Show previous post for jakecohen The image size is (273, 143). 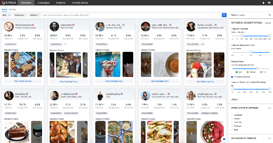(52, 65)
